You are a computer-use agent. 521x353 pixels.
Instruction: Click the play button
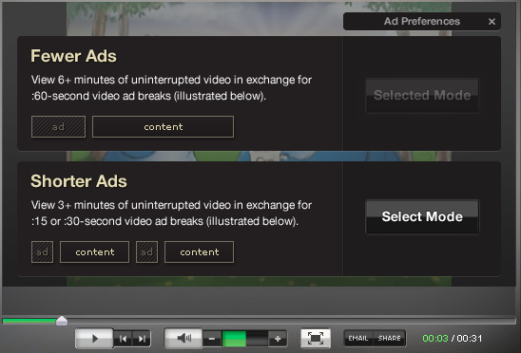point(94,339)
